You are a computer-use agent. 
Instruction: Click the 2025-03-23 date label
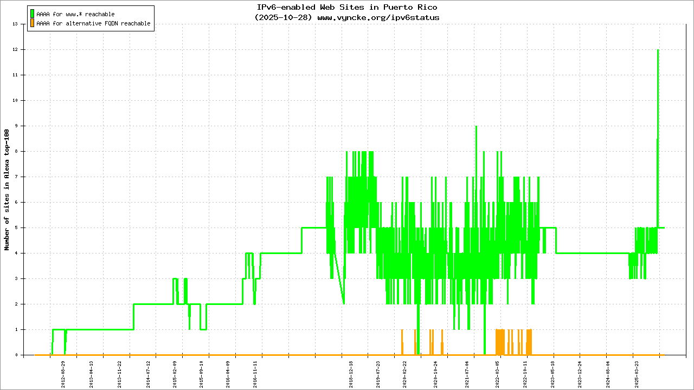637,373
